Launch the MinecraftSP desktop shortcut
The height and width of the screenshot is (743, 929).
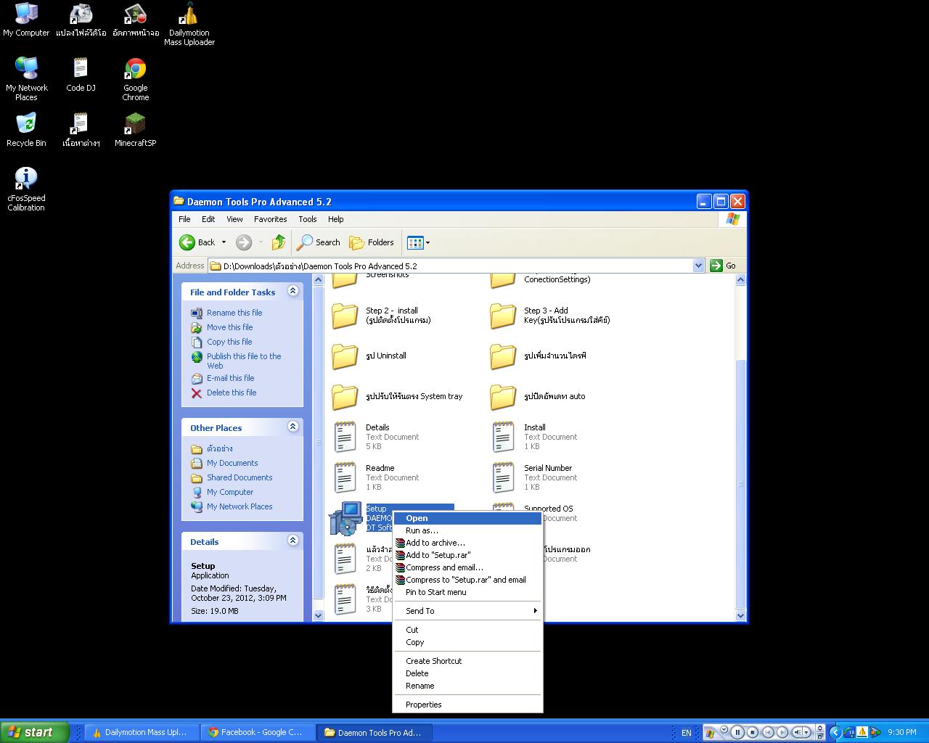click(136, 130)
